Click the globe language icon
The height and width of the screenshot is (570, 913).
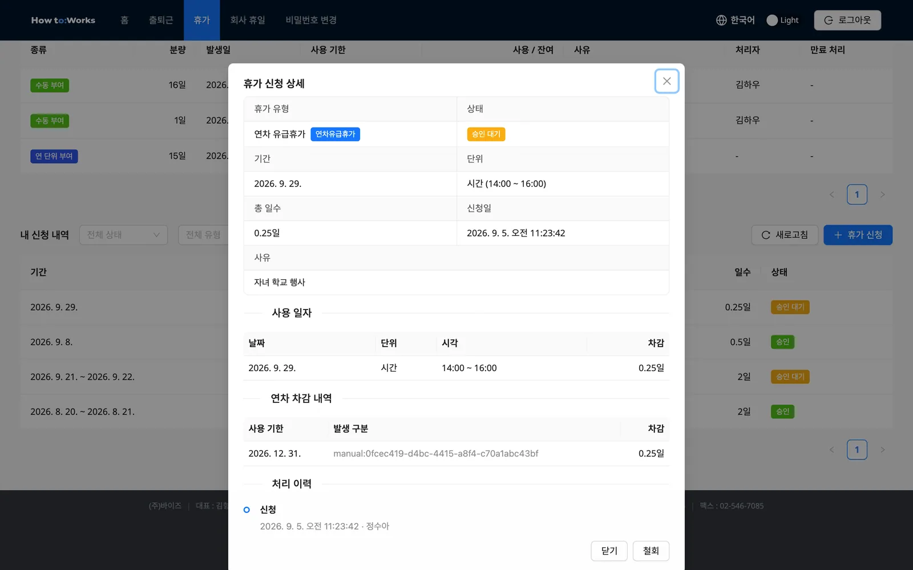[x=721, y=20]
